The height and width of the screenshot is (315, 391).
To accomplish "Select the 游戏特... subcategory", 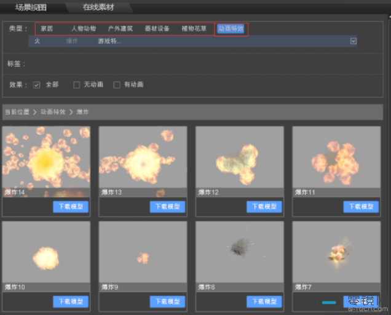I will (x=109, y=41).
